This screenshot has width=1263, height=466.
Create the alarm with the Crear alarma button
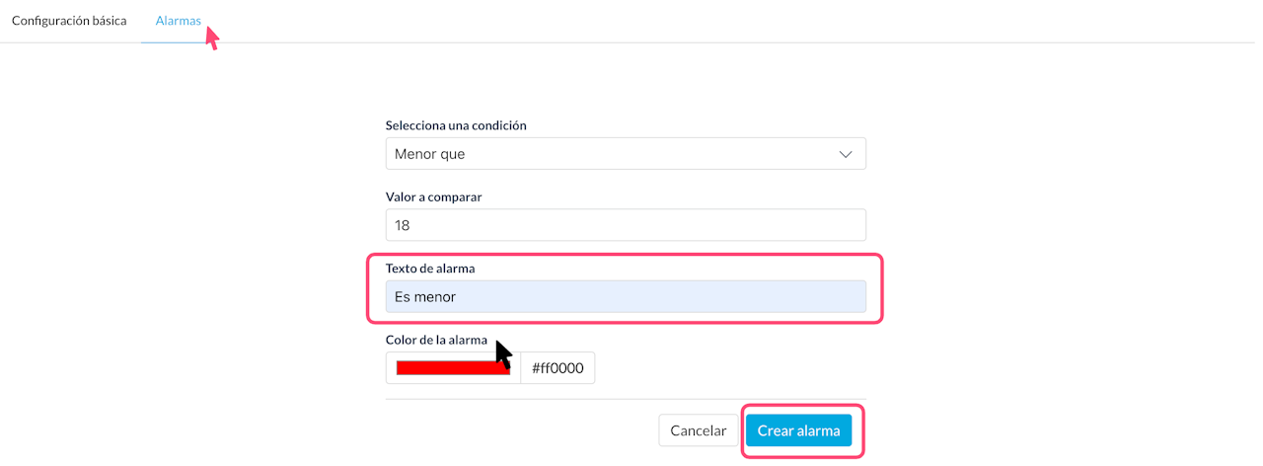coord(798,430)
